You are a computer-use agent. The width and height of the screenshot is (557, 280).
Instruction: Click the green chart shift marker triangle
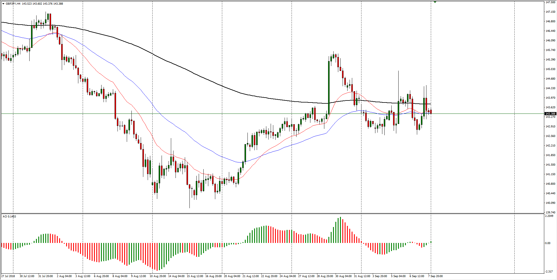click(435, 2)
